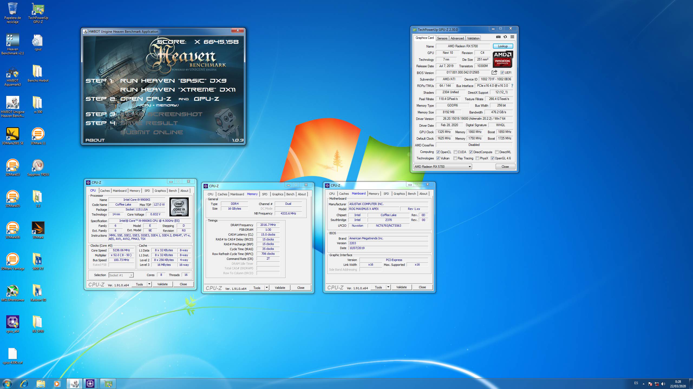Click the Bus Interface question mark icon
The image size is (693, 389).
(512, 86)
